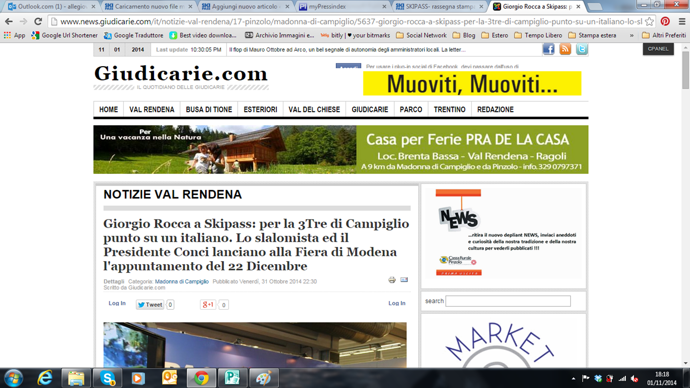This screenshot has height=388, width=690.
Task: Open Paint from the taskbar
Action: click(x=263, y=378)
